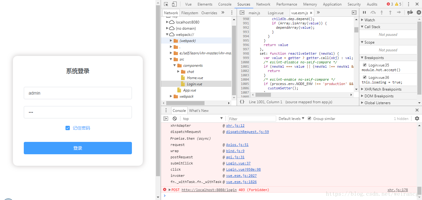Viewport: 422px width, 200px height.
Task: Step out of current function icon
Action: (x=390, y=13)
